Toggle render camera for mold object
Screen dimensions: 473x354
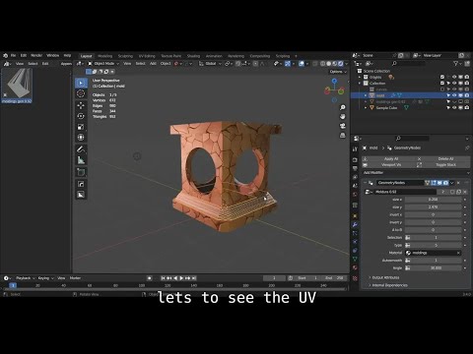[x=467, y=95]
